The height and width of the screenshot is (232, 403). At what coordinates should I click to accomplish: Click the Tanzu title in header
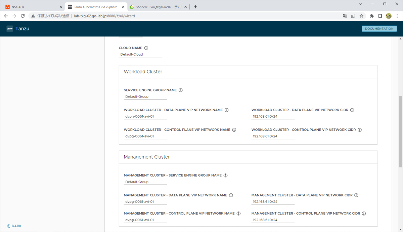tap(23, 29)
